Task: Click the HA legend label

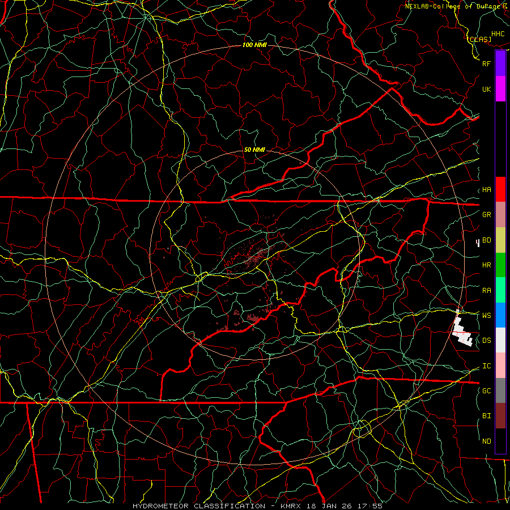Action: 487,190
